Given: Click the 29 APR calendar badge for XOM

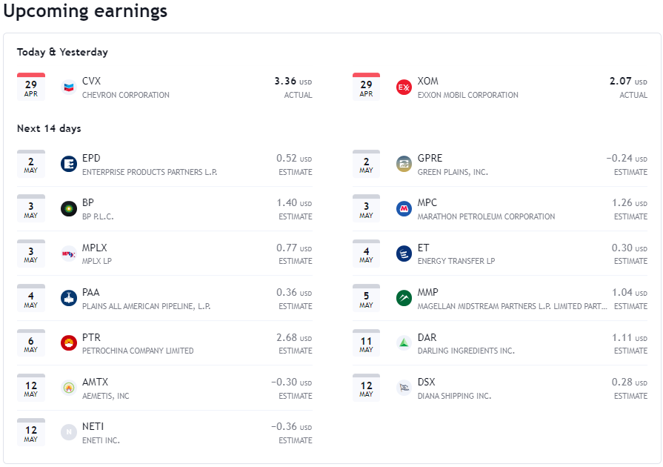Looking at the screenshot, I should coord(366,87).
